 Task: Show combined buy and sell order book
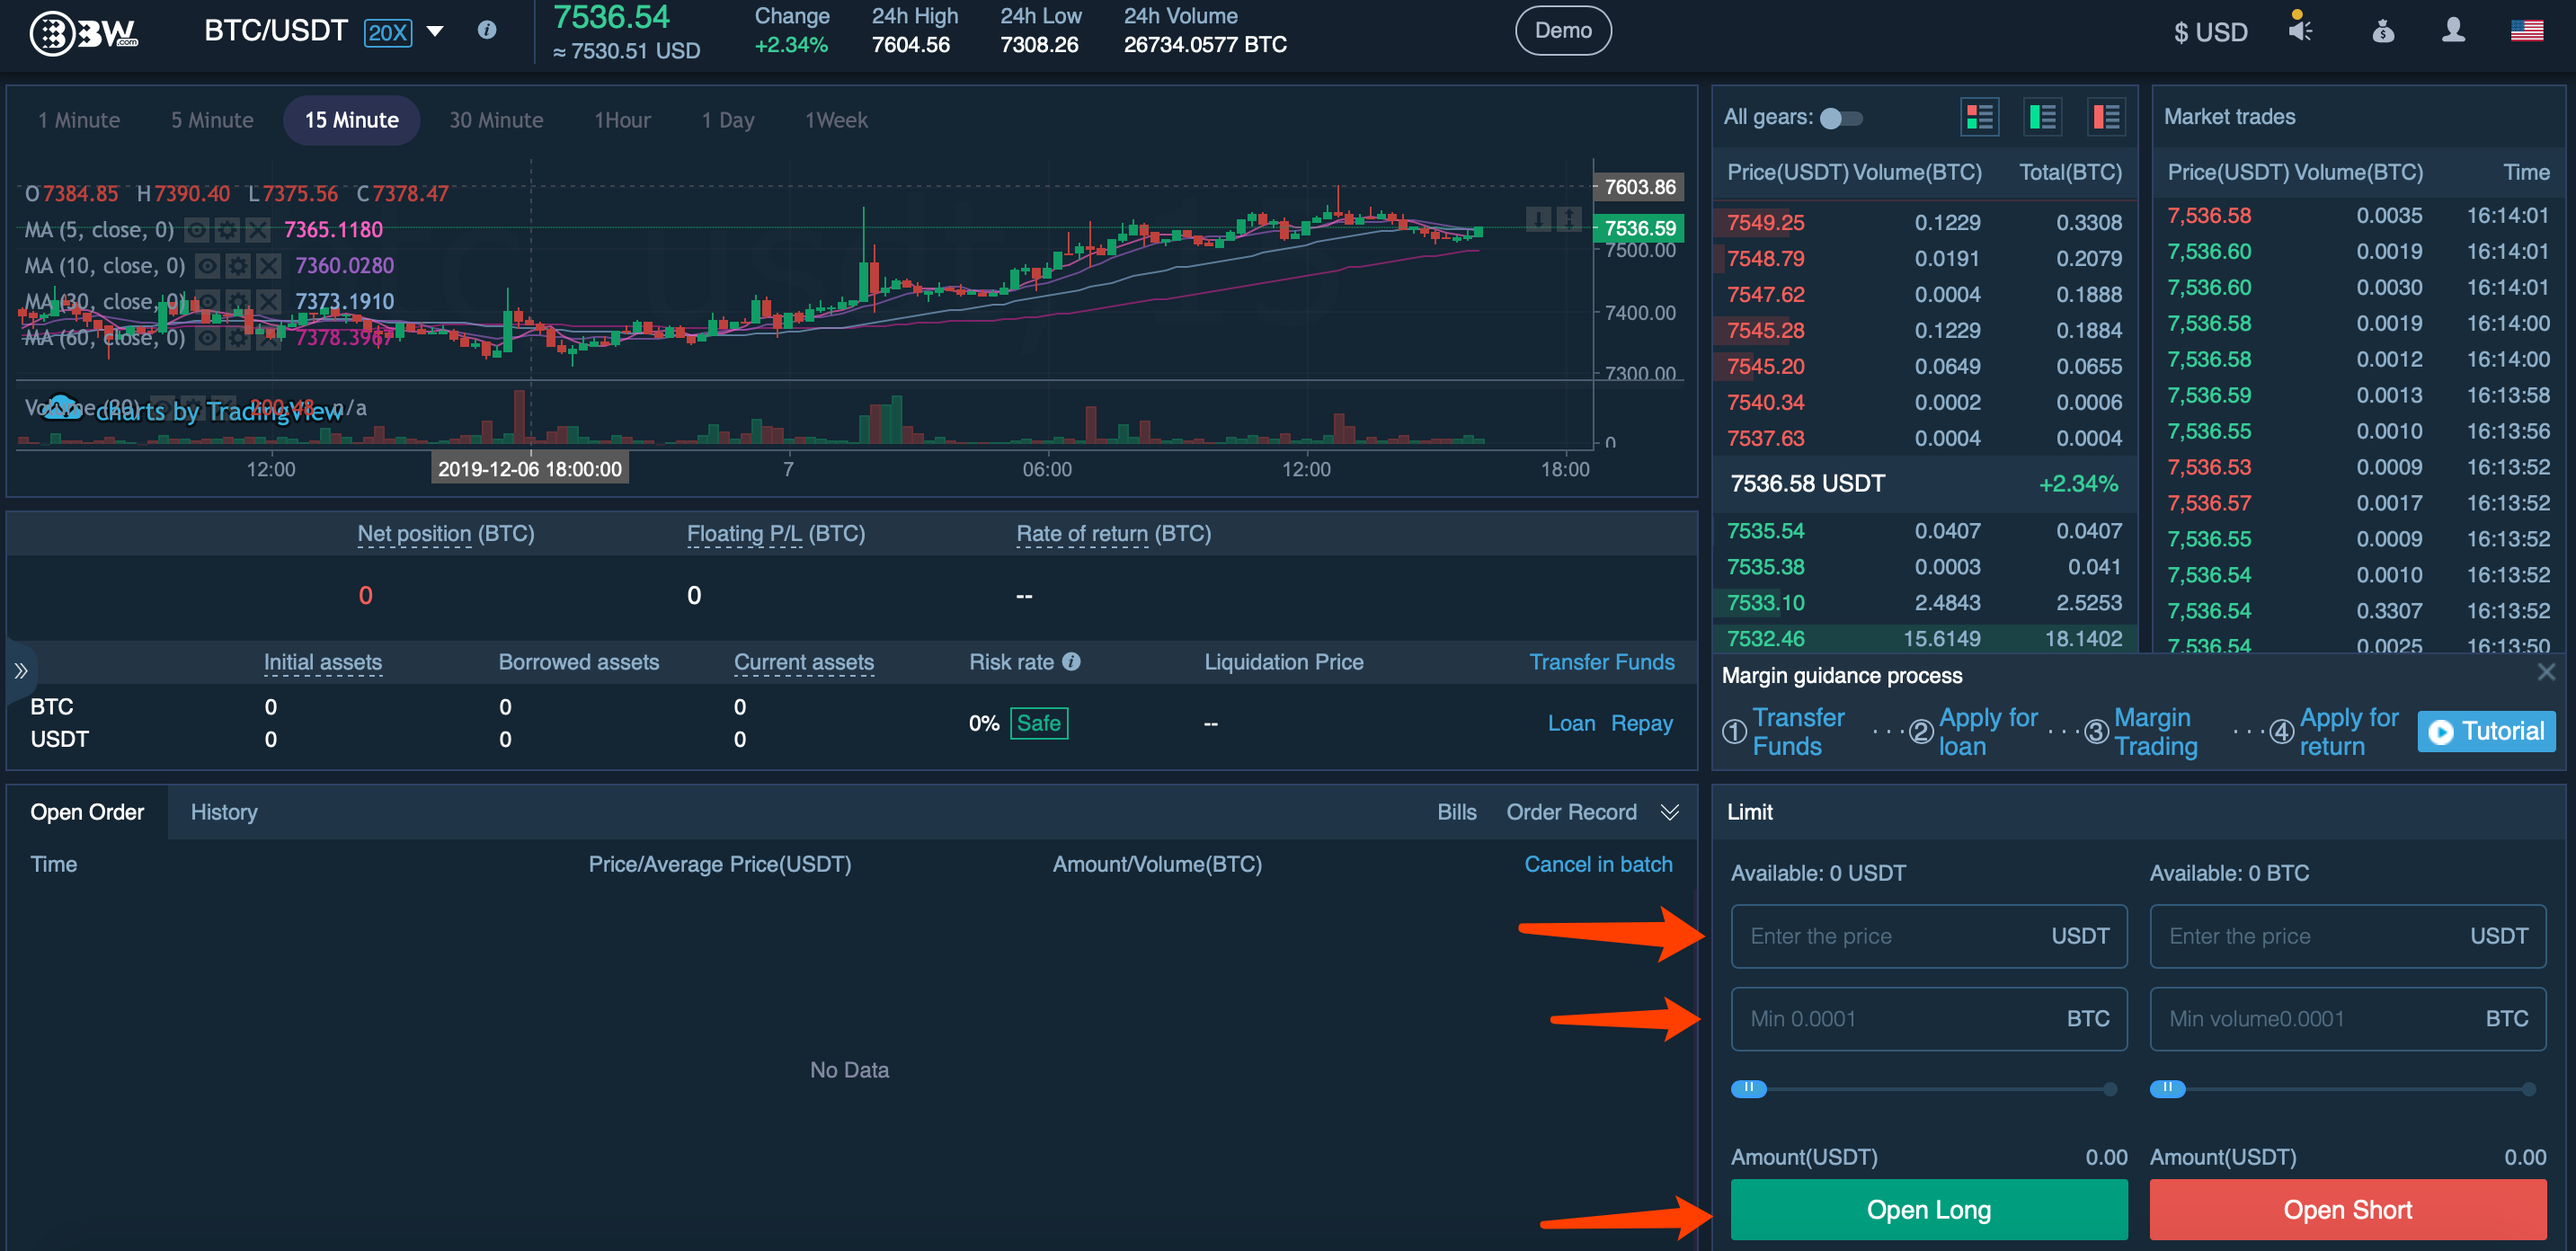(1979, 117)
